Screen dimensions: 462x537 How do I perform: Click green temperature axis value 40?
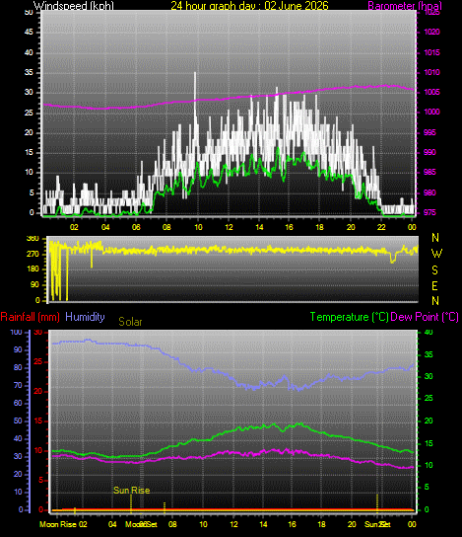point(429,333)
